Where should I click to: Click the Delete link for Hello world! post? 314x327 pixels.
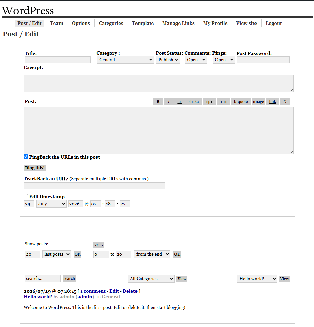pos(130,291)
